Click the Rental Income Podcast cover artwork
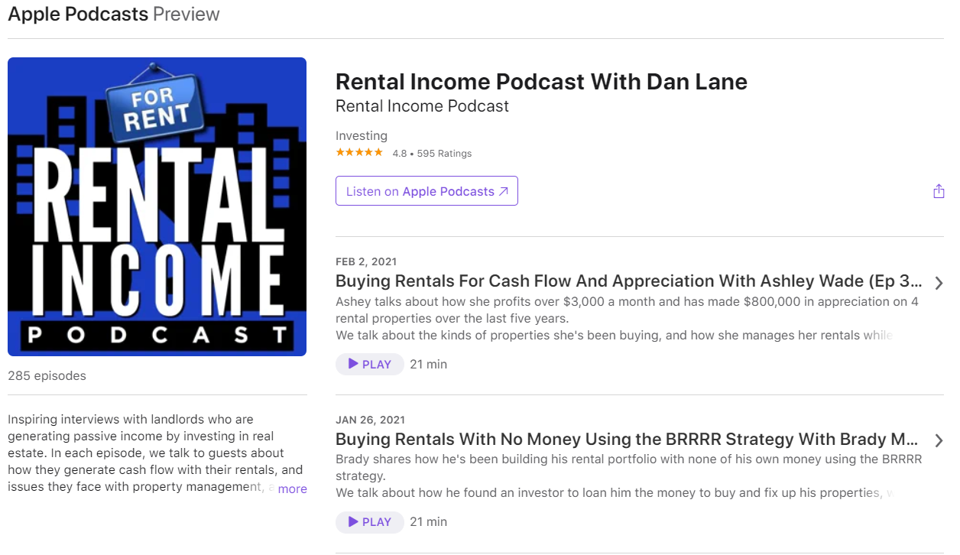 (x=157, y=206)
